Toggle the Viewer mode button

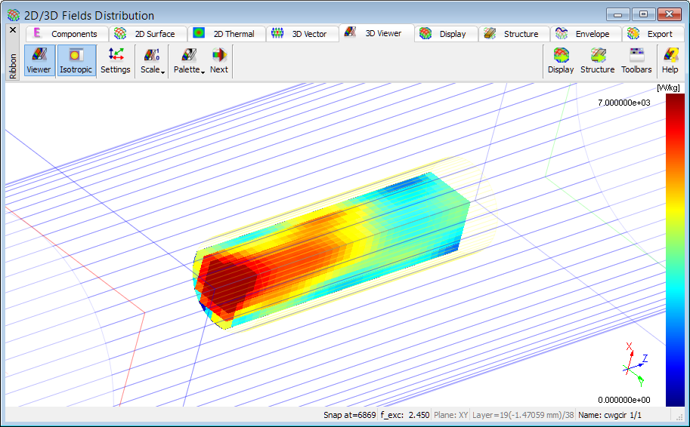click(x=39, y=61)
